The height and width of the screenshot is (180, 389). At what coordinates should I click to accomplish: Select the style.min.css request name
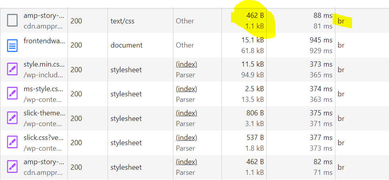click(x=44, y=65)
